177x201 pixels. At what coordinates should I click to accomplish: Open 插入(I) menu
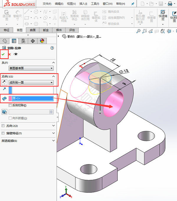click(x=83, y=4)
